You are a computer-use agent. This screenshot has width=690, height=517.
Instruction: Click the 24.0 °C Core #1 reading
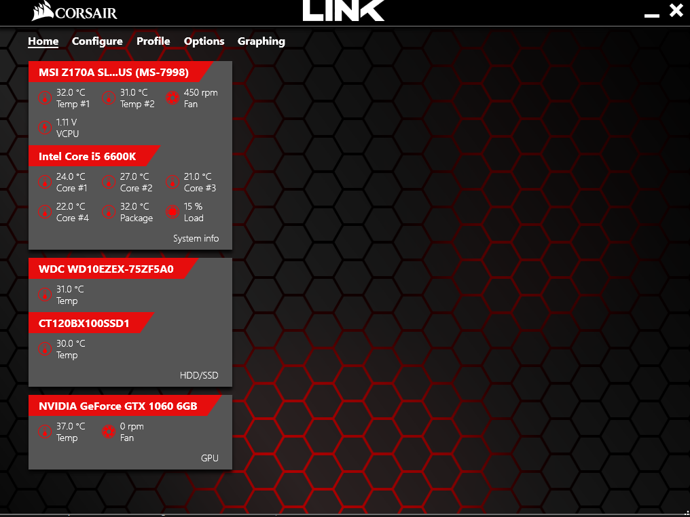[x=72, y=182]
